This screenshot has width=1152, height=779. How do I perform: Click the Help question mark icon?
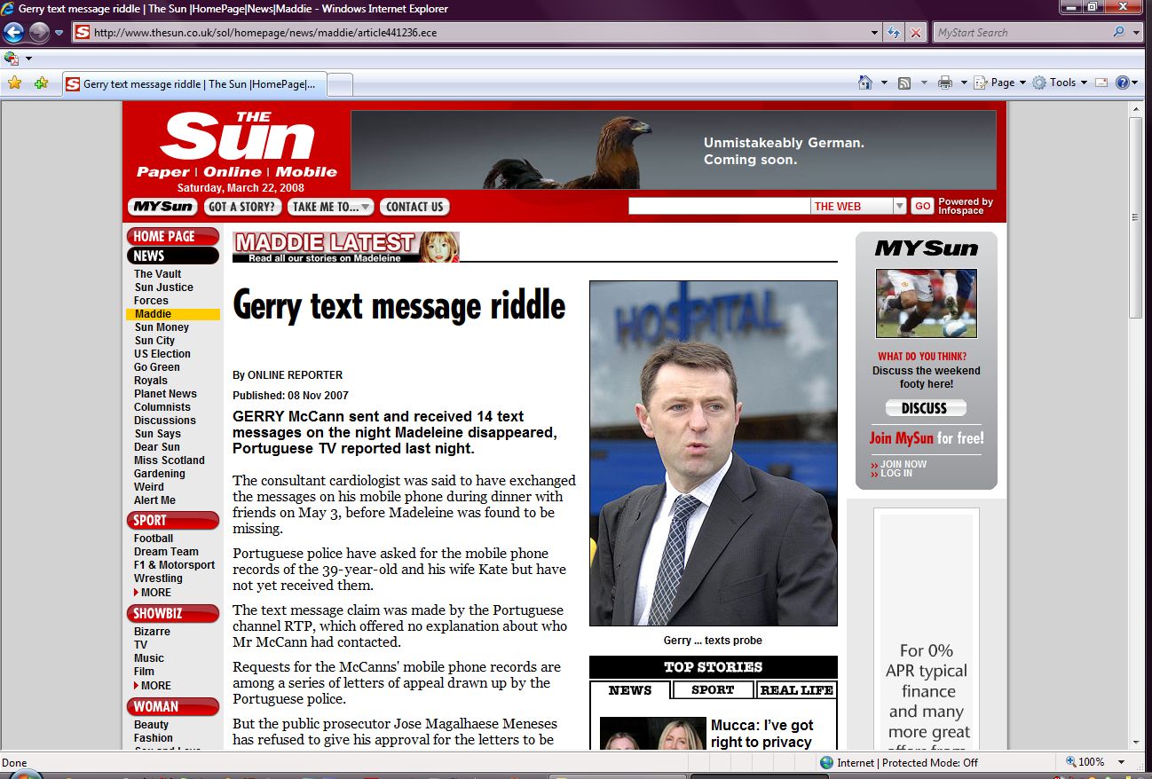pyautogui.click(x=1123, y=83)
